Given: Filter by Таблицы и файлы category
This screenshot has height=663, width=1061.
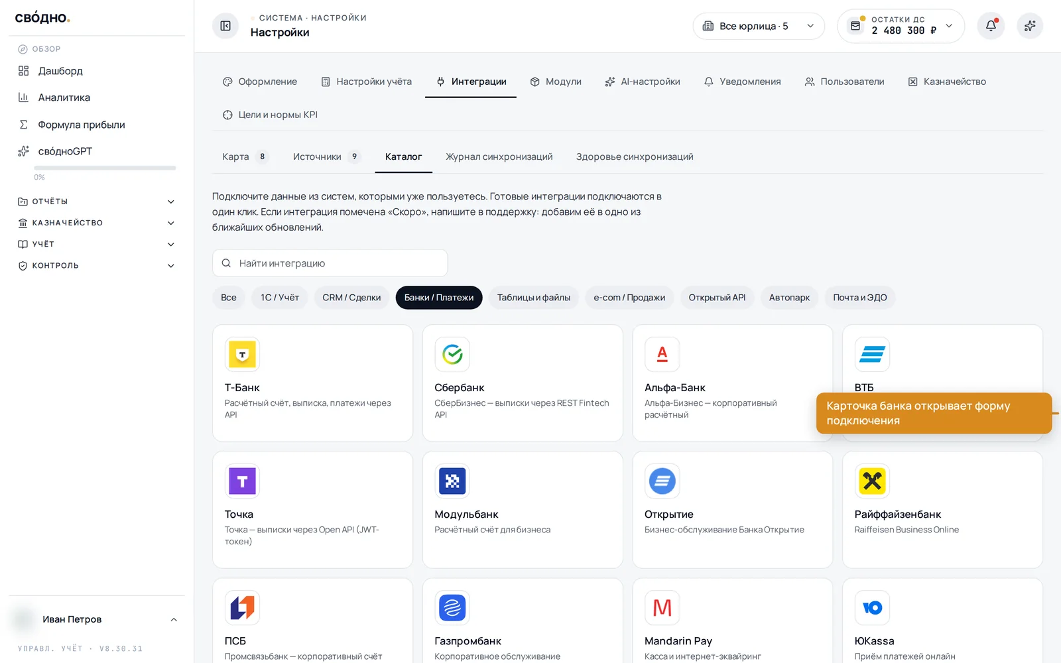Looking at the screenshot, I should pyautogui.click(x=534, y=298).
